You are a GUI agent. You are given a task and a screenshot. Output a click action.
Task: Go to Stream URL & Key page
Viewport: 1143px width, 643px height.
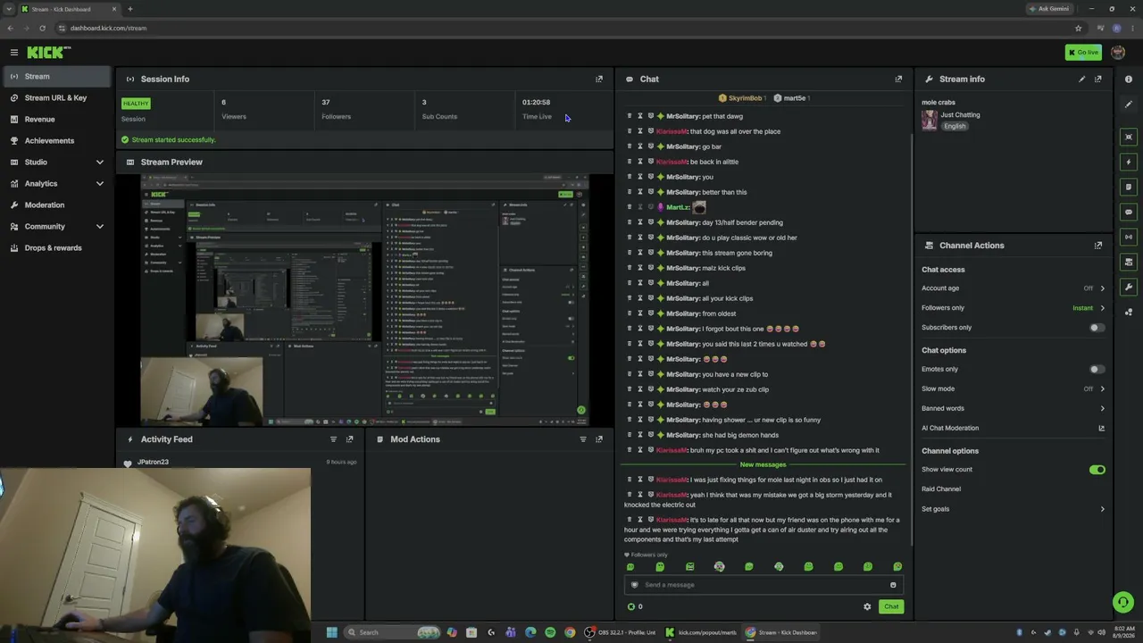[57, 97]
